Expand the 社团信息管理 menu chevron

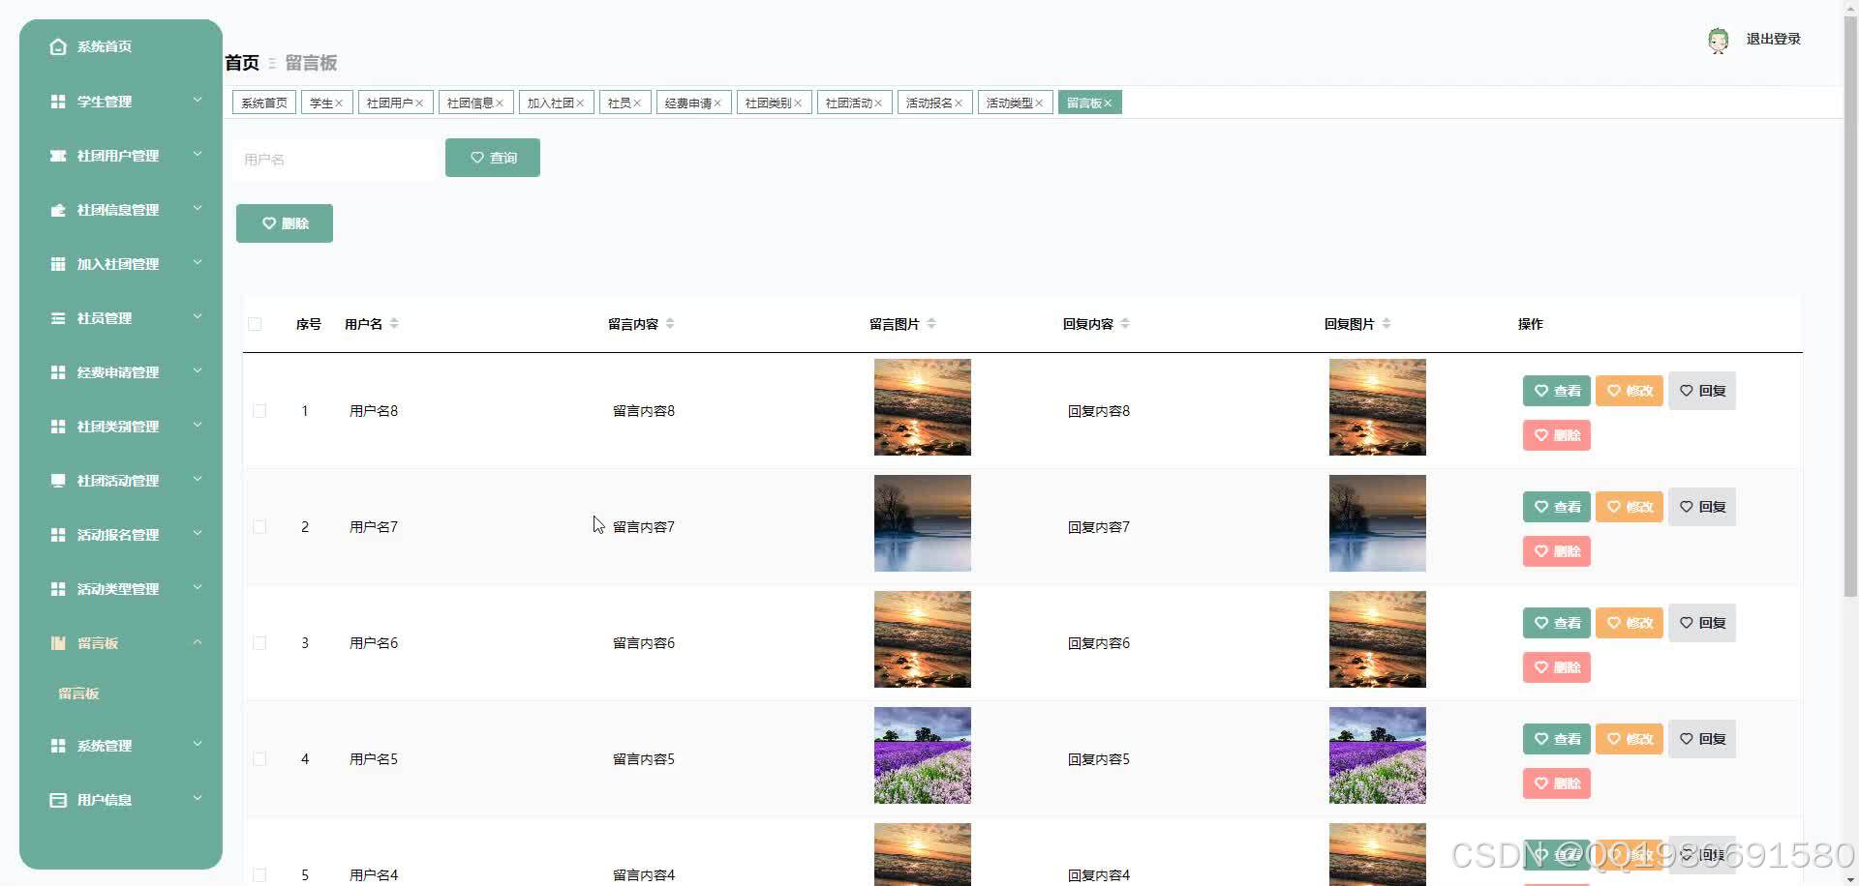198,208
